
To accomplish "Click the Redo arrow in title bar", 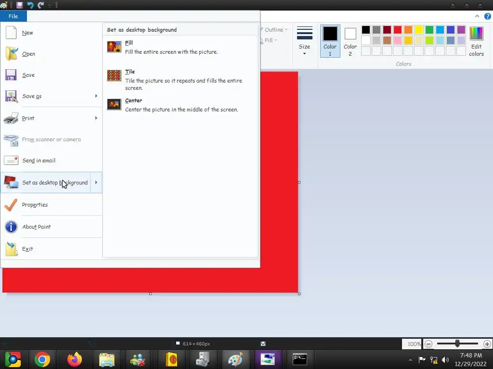I will [40, 5].
